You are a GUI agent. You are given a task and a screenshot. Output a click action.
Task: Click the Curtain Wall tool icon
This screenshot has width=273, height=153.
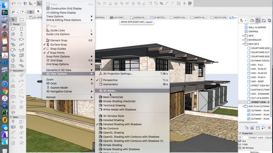(x=21, y=55)
